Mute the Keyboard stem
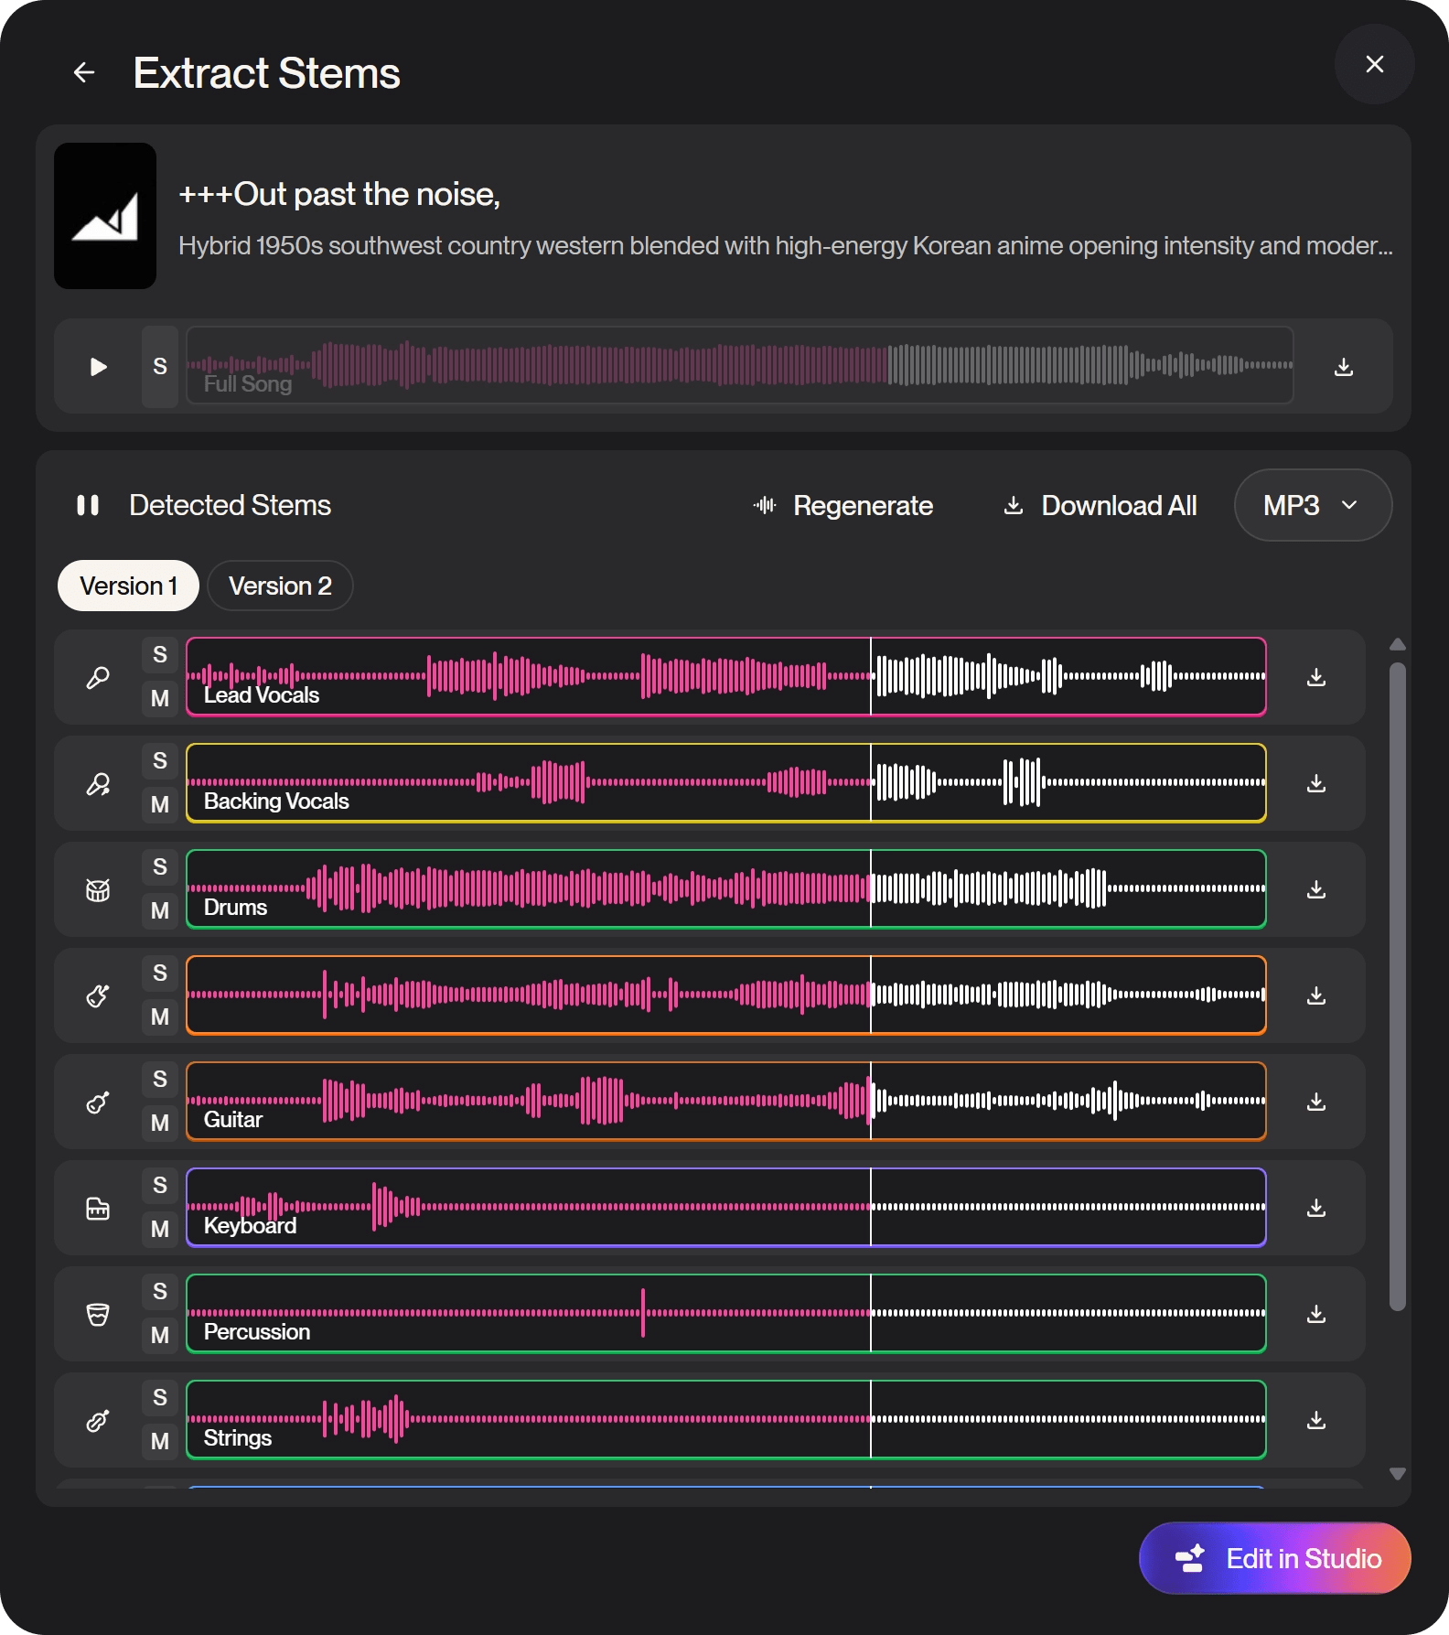 pos(160,1229)
